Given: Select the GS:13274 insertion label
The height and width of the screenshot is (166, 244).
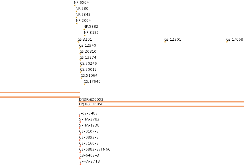Looking at the screenshot, I should click(88, 58).
